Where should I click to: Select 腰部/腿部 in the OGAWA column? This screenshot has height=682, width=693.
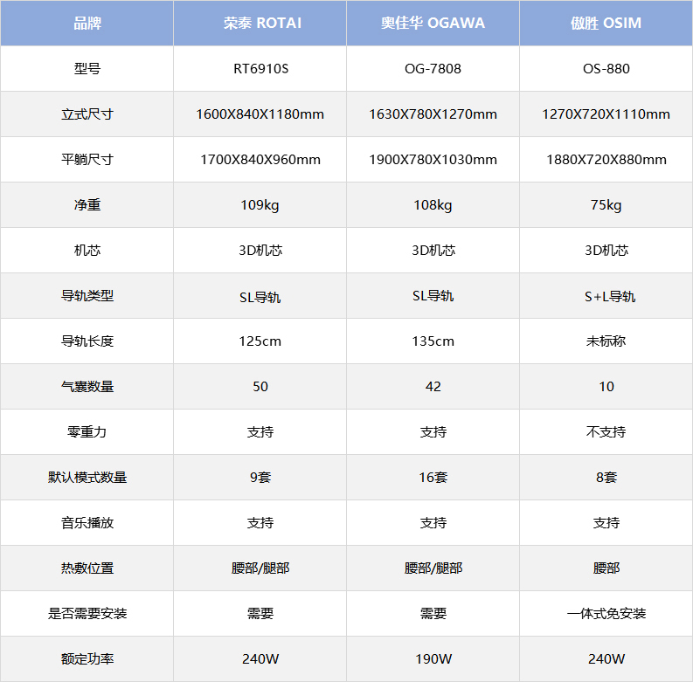coord(433,568)
